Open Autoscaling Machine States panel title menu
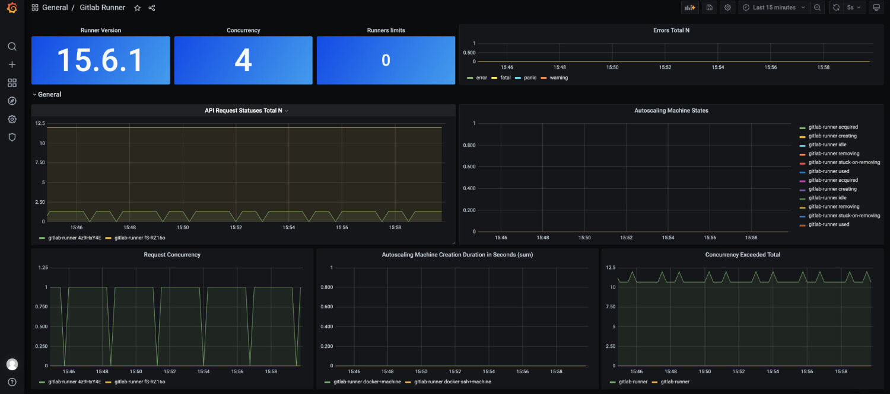This screenshot has height=394, width=890. (671, 110)
